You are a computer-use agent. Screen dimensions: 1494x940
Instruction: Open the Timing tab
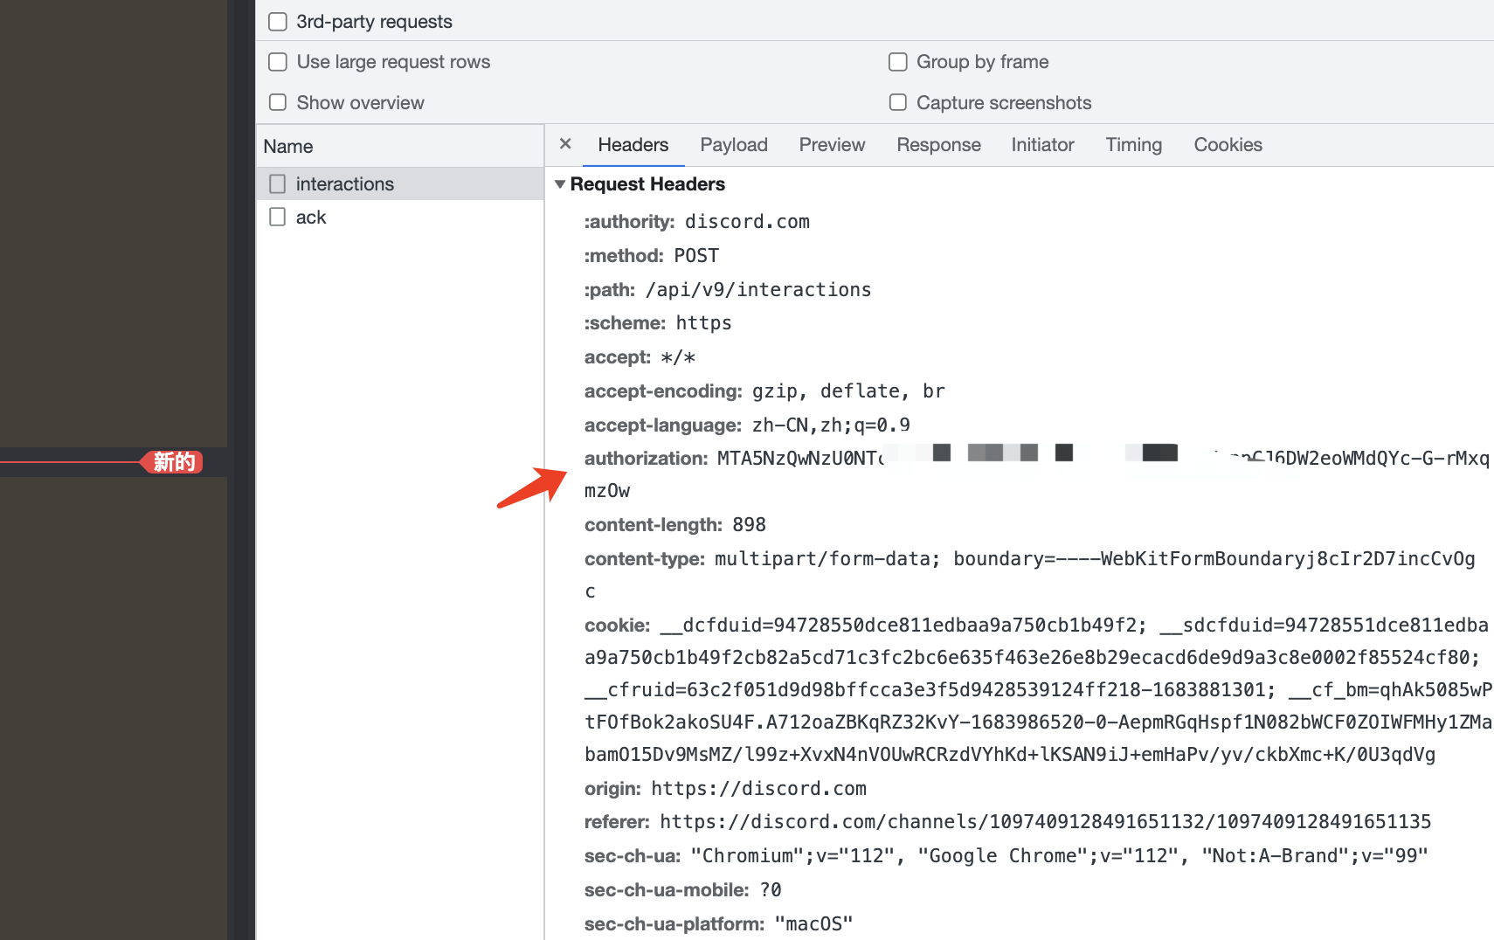(x=1133, y=145)
